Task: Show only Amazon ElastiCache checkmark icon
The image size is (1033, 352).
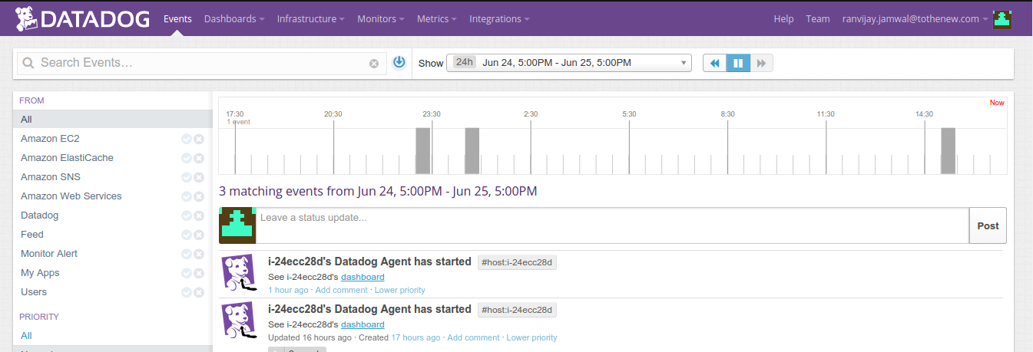Action: click(187, 158)
